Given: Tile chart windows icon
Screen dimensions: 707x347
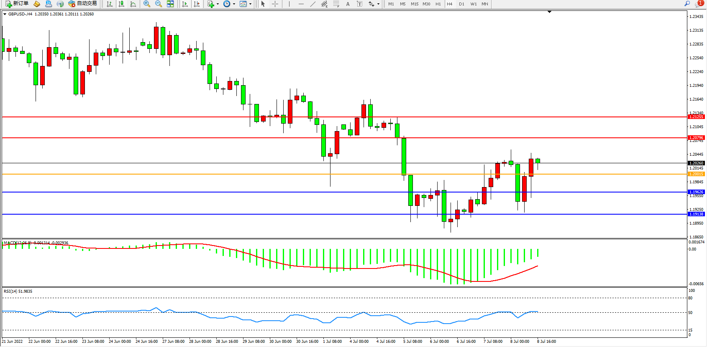Looking at the screenshot, I should click(170, 4).
